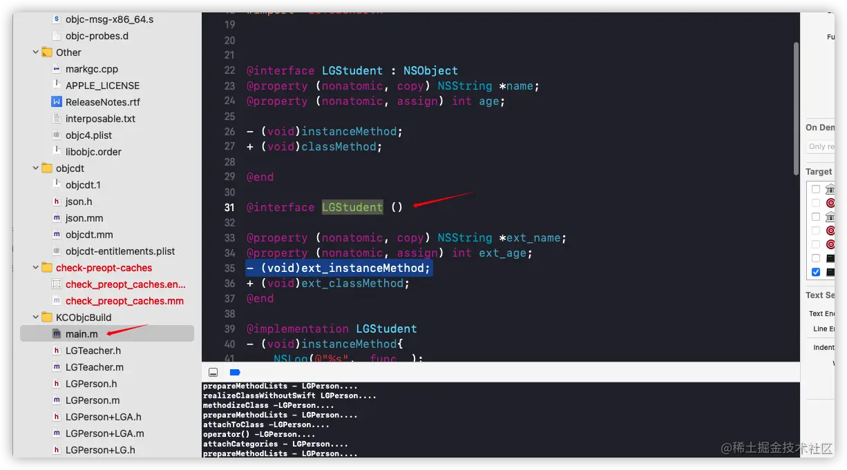Click line number 31 in the gutter
The width and height of the screenshot is (847, 470).
(230, 207)
